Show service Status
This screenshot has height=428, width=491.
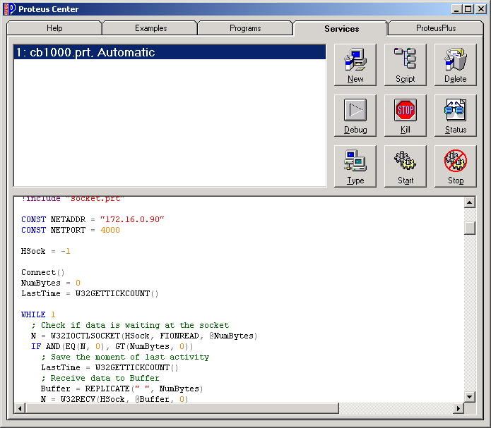coord(455,116)
